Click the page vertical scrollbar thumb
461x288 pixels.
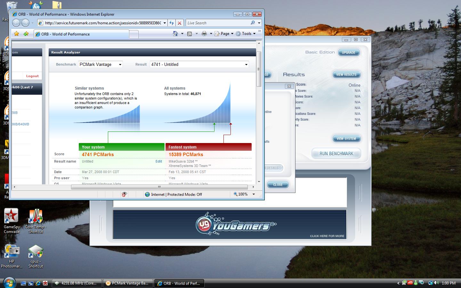pyautogui.click(x=259, y=69)
